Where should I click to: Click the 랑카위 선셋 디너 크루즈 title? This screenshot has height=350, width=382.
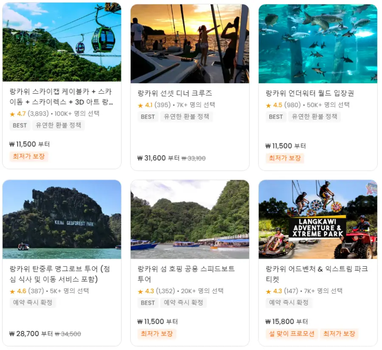point(175,93)
